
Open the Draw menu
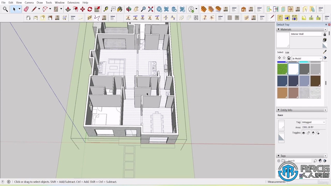[x=40, y=3]
